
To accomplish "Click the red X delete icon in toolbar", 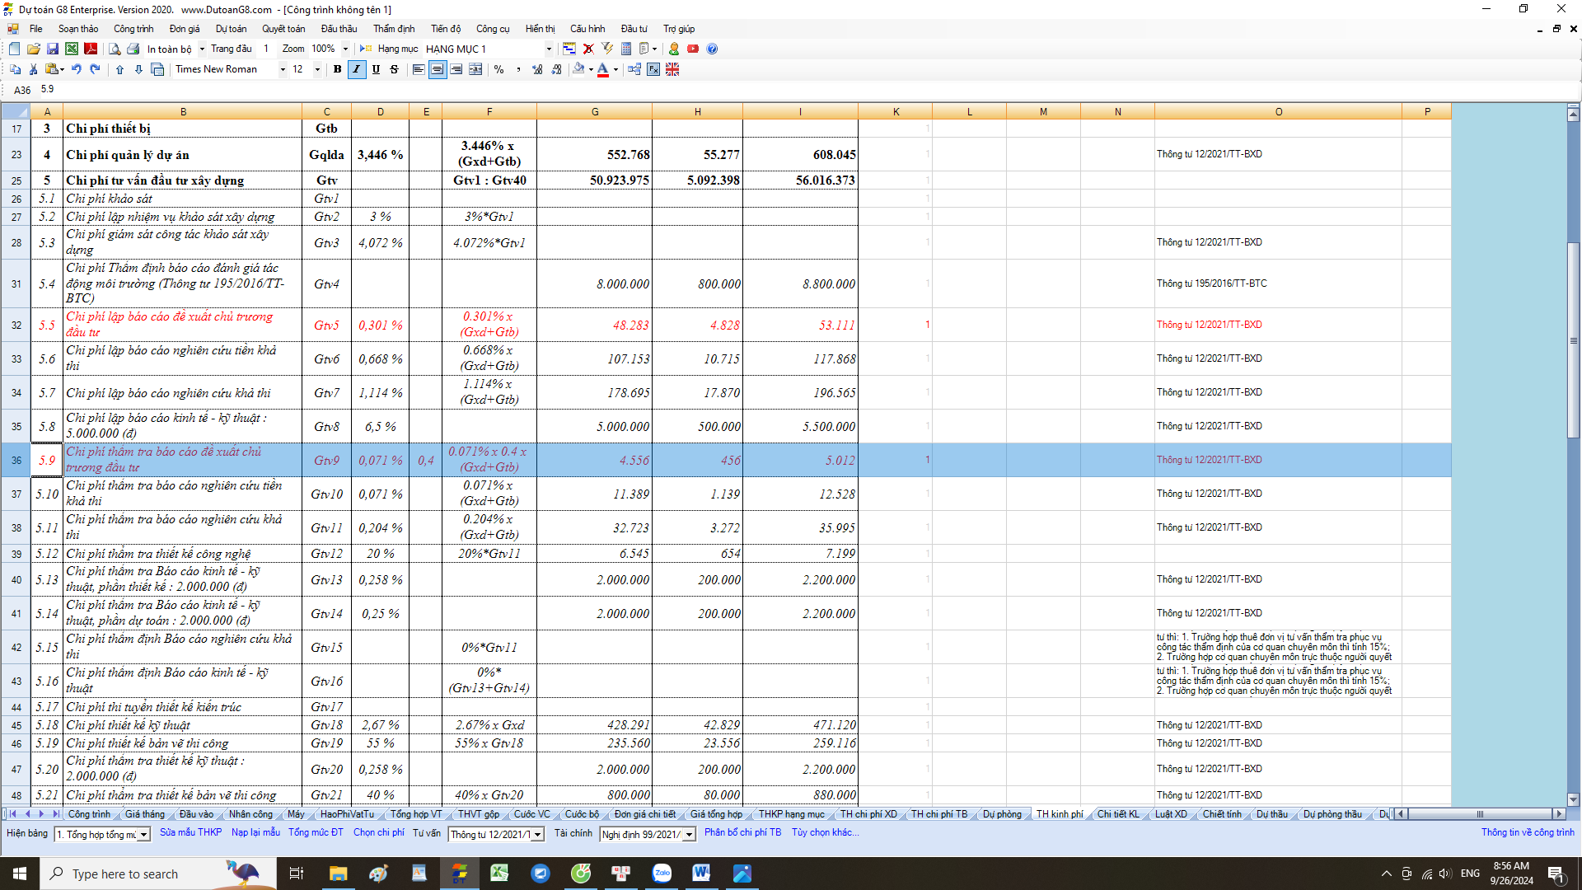I will [x=588, y=49].
